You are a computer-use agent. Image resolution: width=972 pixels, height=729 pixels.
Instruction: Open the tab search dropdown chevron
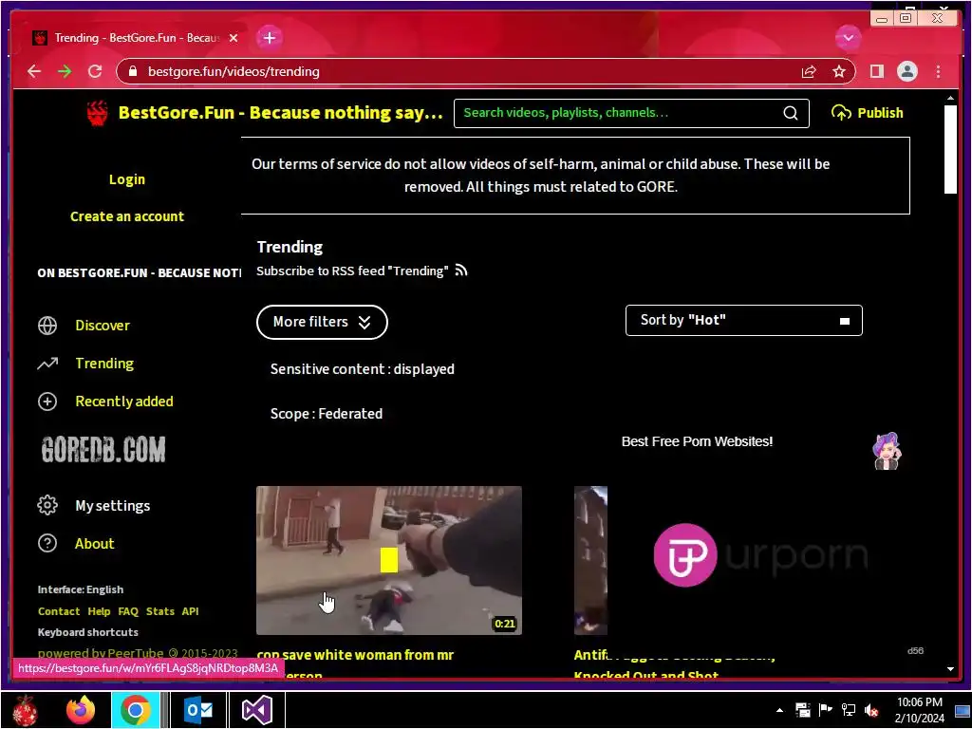(x=848, y=38)
